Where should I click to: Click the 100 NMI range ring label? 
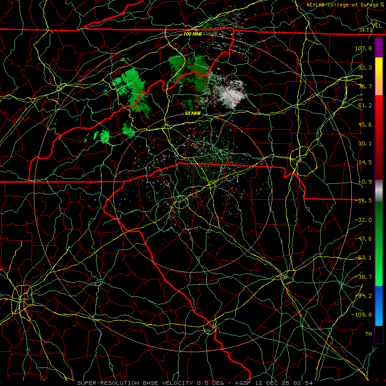193,34
